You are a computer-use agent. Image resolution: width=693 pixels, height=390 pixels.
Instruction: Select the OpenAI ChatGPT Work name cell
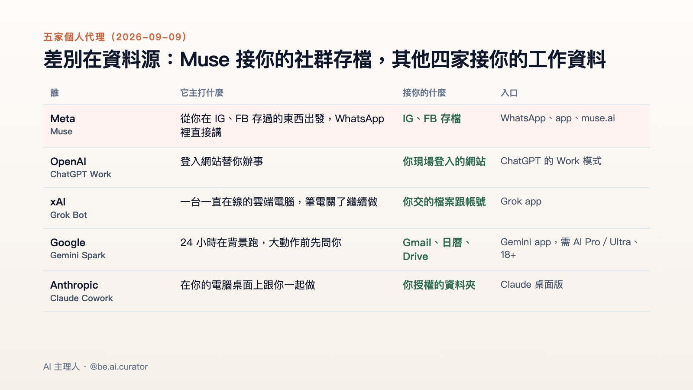(81, 168)
